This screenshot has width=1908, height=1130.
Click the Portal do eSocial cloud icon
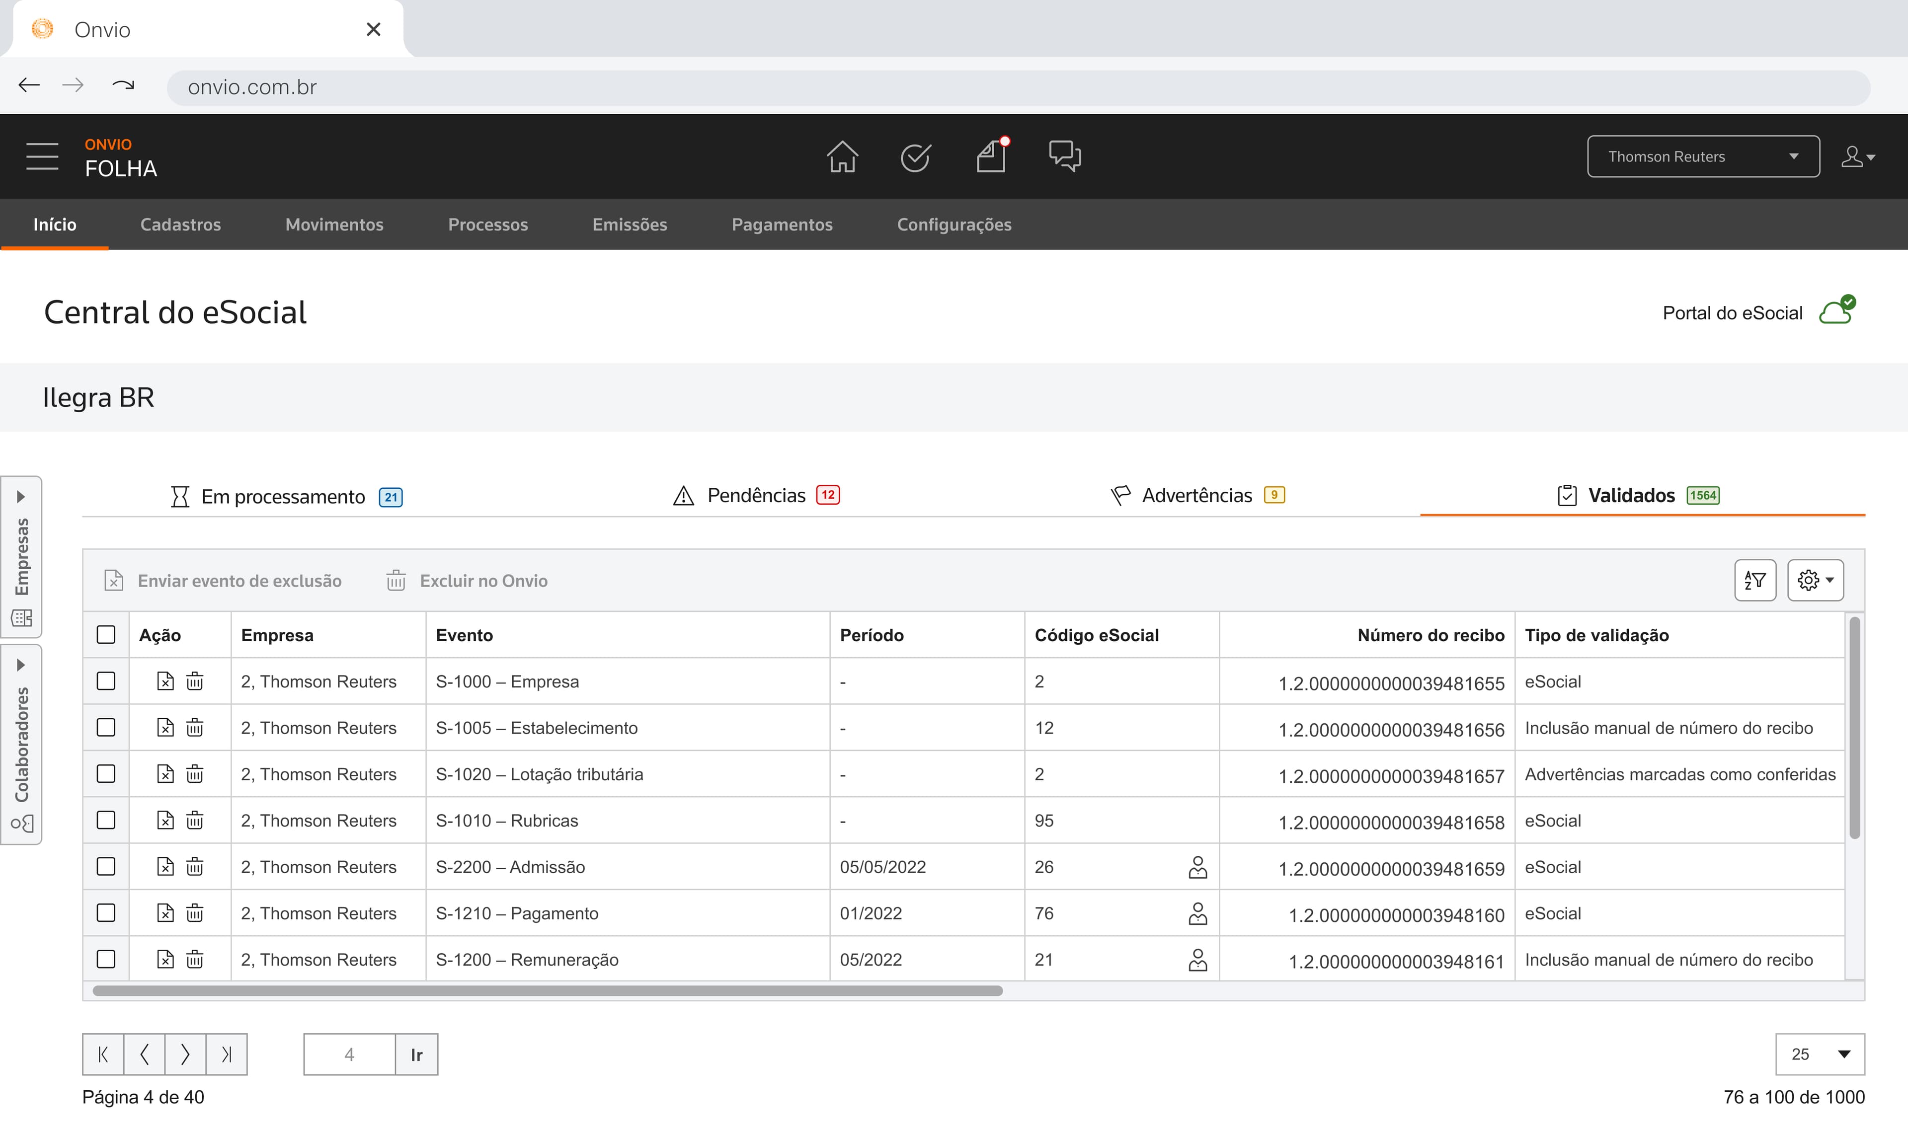pyautogui.click(x=1837, y=310)
